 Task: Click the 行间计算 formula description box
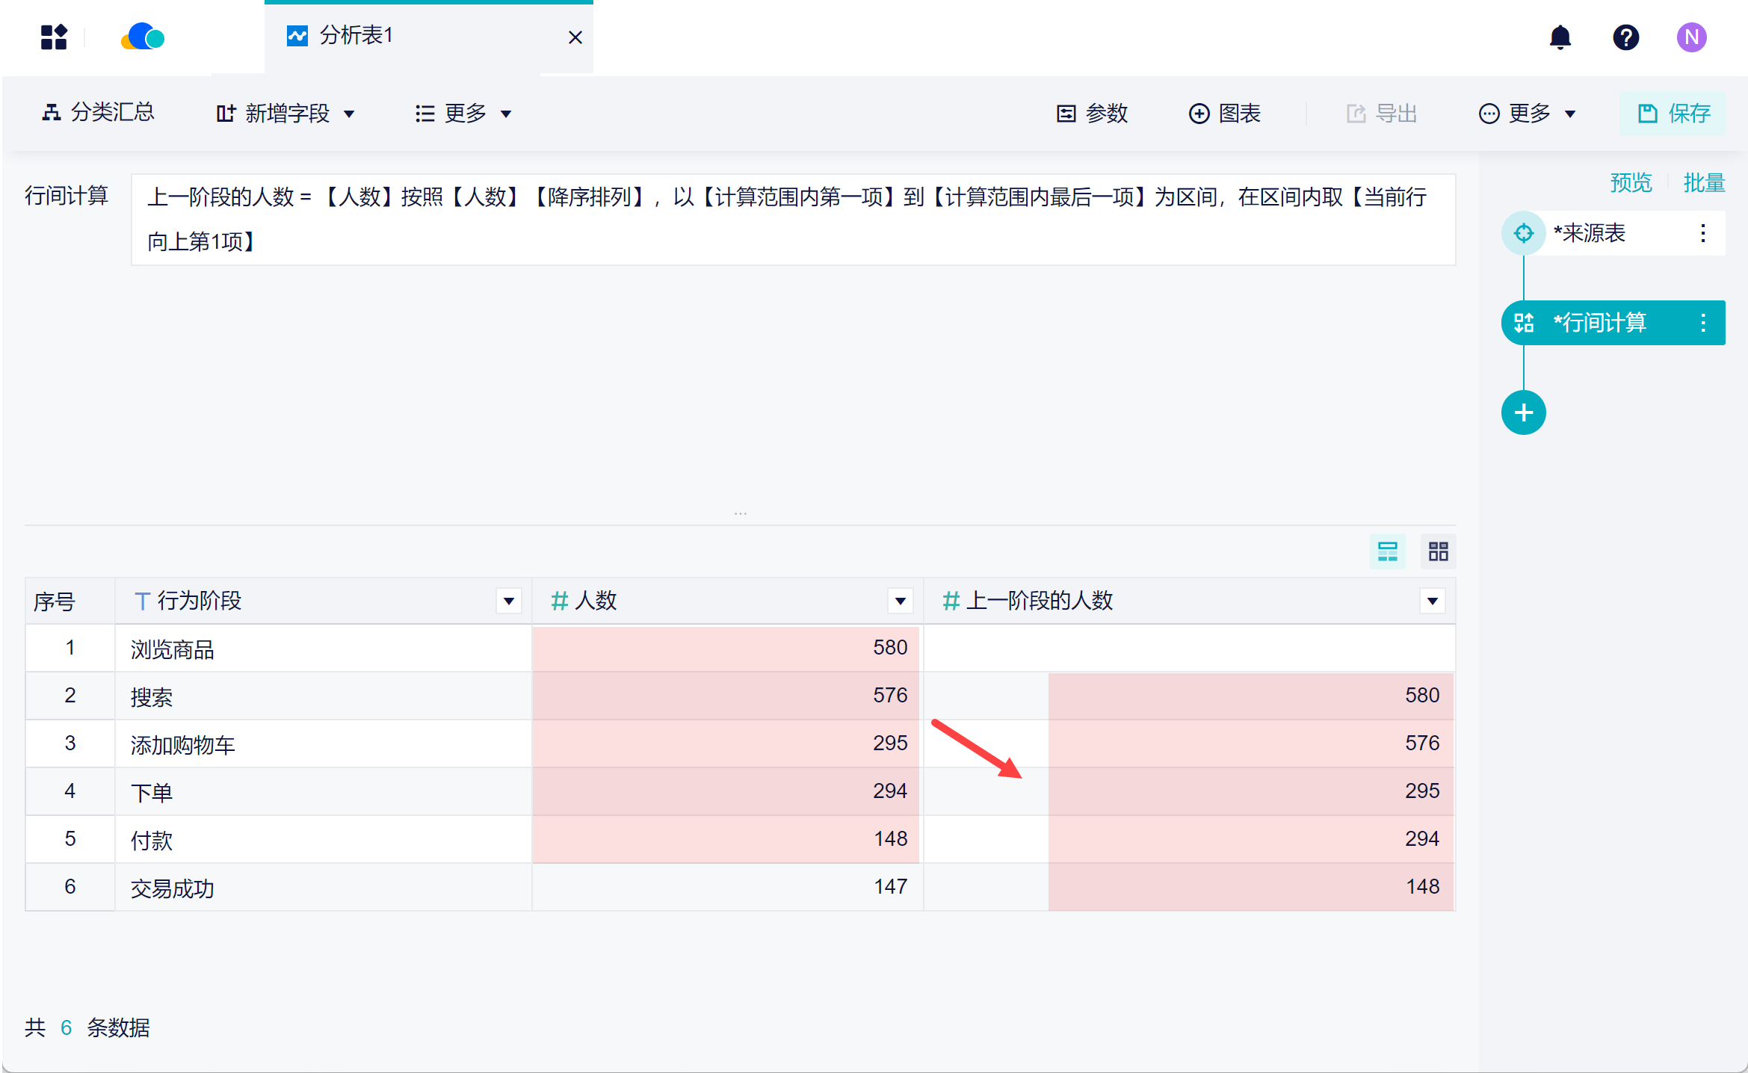pos(792,219)
